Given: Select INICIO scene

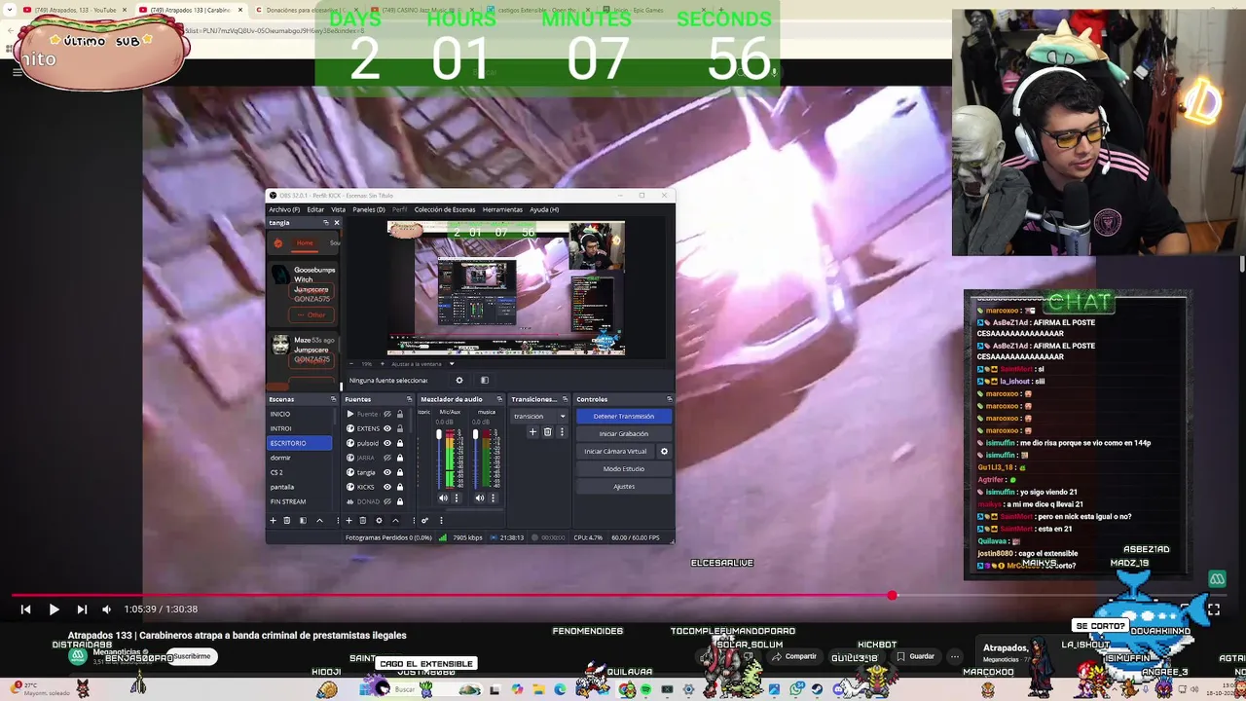Looking at the screenshot, I should click(x=300, y=414).
